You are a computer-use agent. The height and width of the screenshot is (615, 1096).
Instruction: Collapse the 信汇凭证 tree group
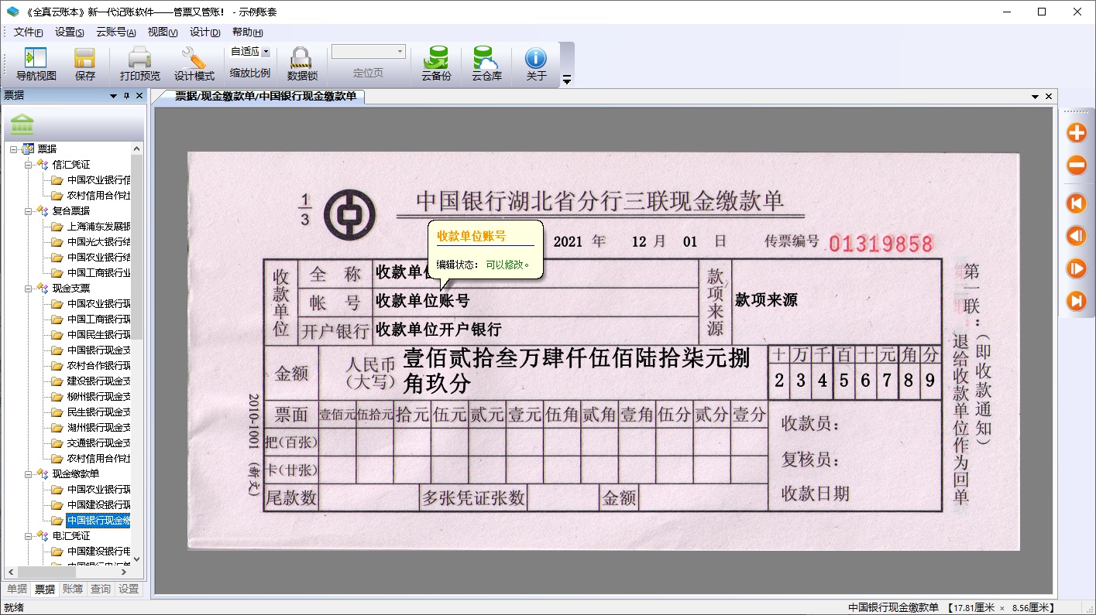point(29,164)
